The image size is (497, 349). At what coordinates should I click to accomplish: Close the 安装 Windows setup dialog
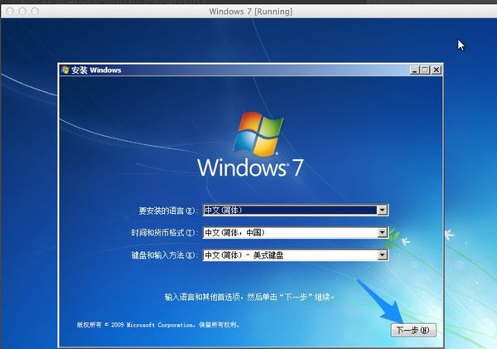click(x=437, y=70)
